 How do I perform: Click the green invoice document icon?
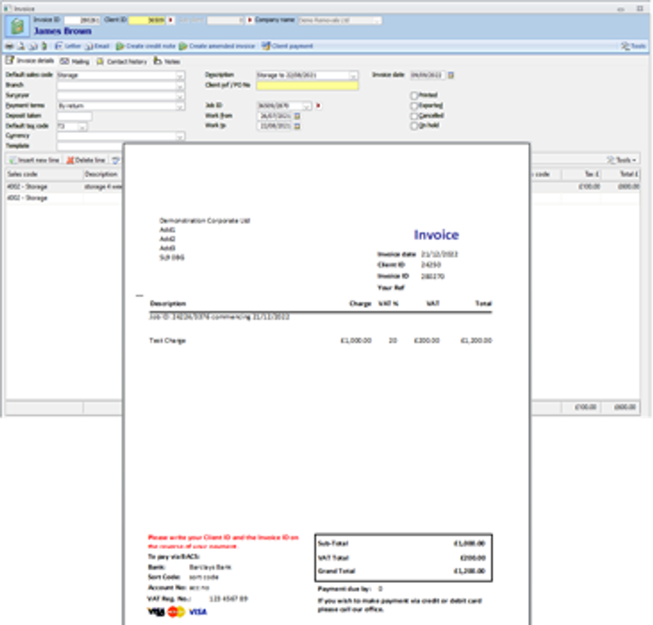click(17, 26)
